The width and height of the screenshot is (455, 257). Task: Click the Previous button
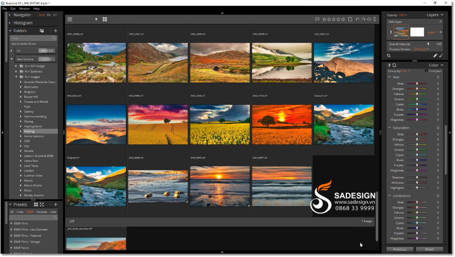[x=399, y=249]
